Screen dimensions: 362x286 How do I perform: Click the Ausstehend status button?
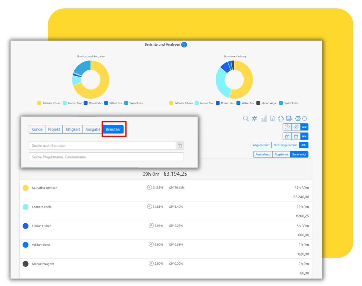pos(263,154)
